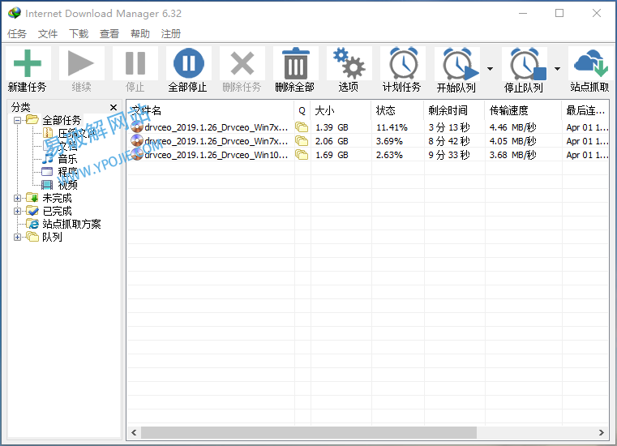Expand the 未完成 tree node
This screenshot has height=446, width=617.
(17, 198)
